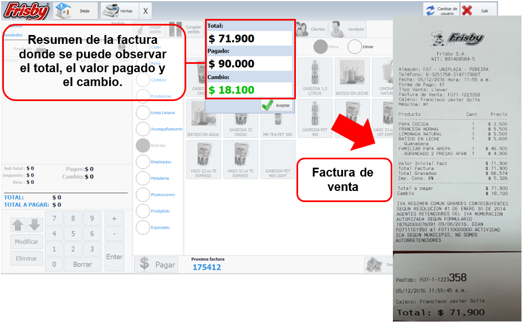Click keypad digit 8
Viewport: 522px width, 322px height.
click(x=73, y=219)
